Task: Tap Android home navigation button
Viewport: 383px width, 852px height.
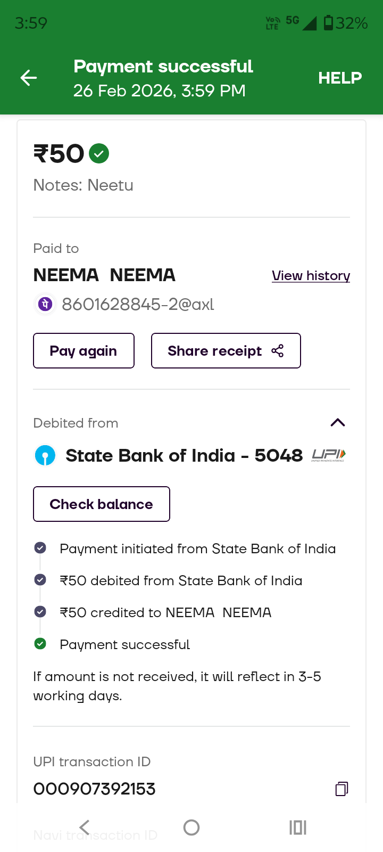Action: (x=191, y=827)
